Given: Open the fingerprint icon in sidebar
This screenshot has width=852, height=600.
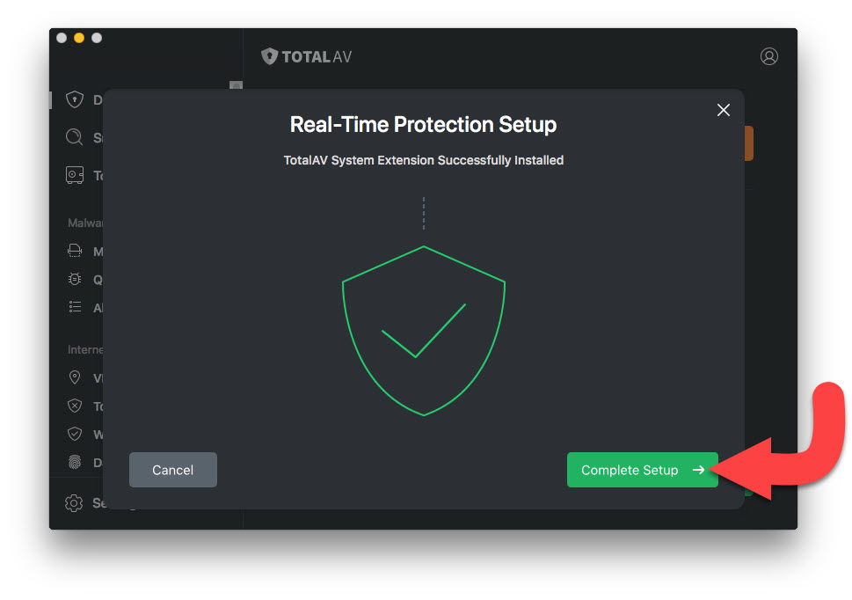Looking at the screenshot, I should click(x=75, y=462).
